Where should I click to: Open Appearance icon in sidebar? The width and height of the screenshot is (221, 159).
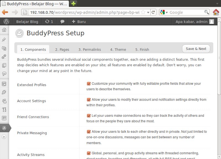(x=4, y=84)
